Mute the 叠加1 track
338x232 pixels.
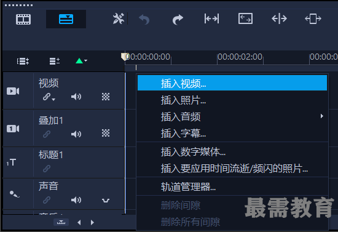click(x=76, y=134)
